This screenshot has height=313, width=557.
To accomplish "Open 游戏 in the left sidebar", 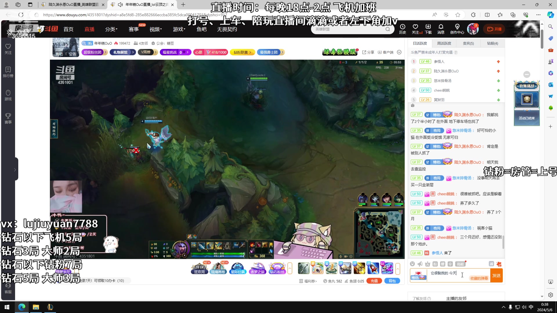I will click(8, 95).
